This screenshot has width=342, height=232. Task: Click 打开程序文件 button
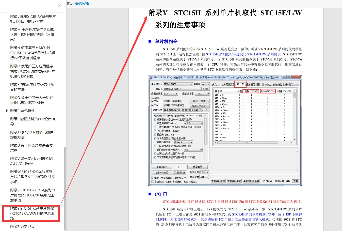point(200,101)
